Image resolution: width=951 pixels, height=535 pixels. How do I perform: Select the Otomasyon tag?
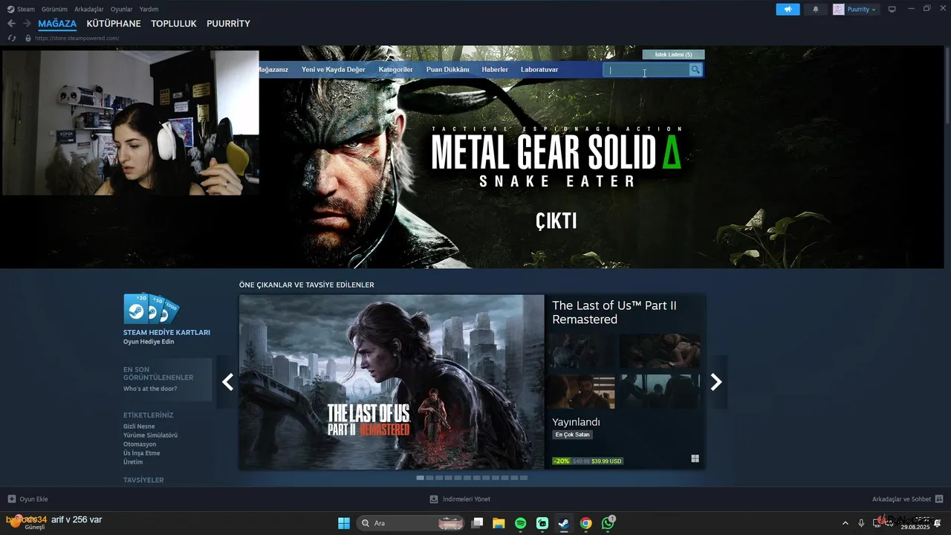[140, 444]
